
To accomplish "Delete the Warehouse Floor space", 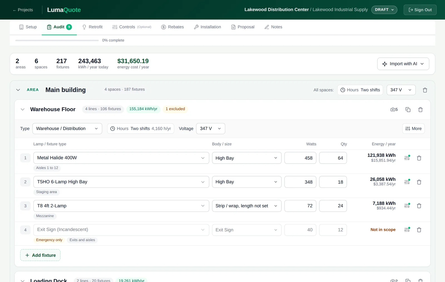I will click(421, 110).
